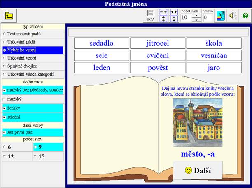The width and height of the screenshot is (252, 188).
Task: Click the vertical shrink arrows icon
Action: [x=174, y=19]
